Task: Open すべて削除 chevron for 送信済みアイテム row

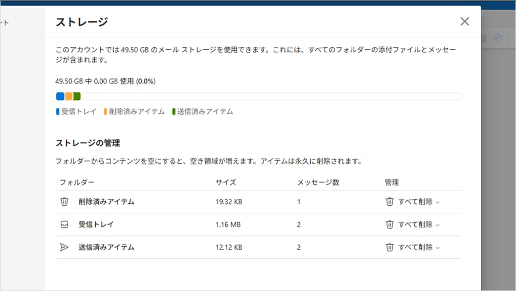Action: click(438, 248)
